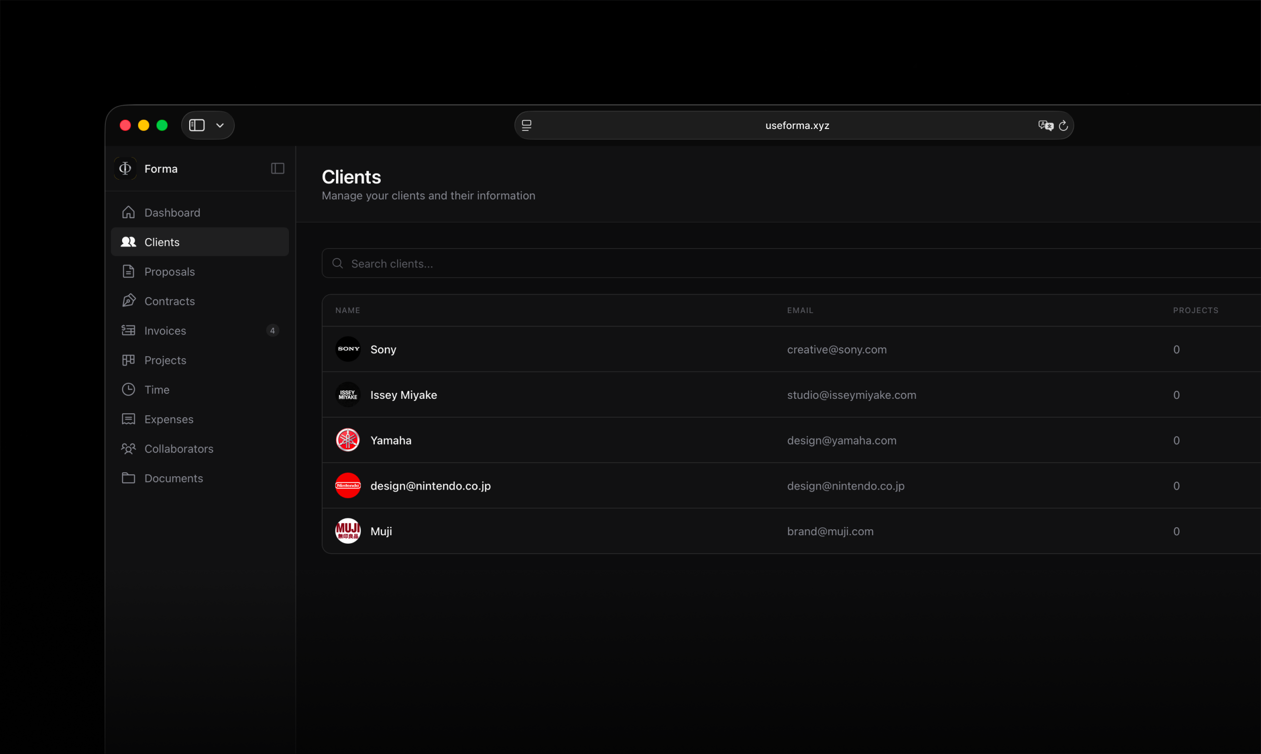
Task: Reload the page with refresh icon
Action: tap(1063, 126)
